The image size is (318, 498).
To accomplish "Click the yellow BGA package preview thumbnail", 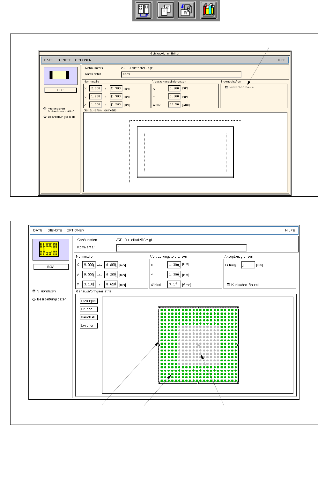I will (51, 249).
